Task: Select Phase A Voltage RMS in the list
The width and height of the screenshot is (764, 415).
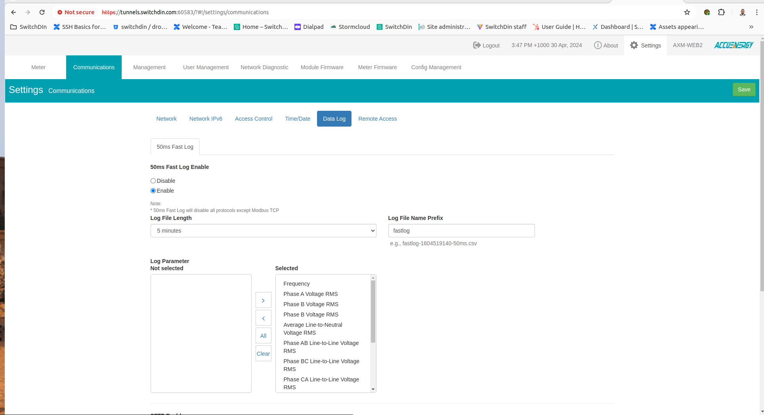Action: tap(311, 294)
